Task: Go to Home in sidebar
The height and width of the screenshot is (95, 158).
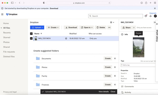Action: 6,23
